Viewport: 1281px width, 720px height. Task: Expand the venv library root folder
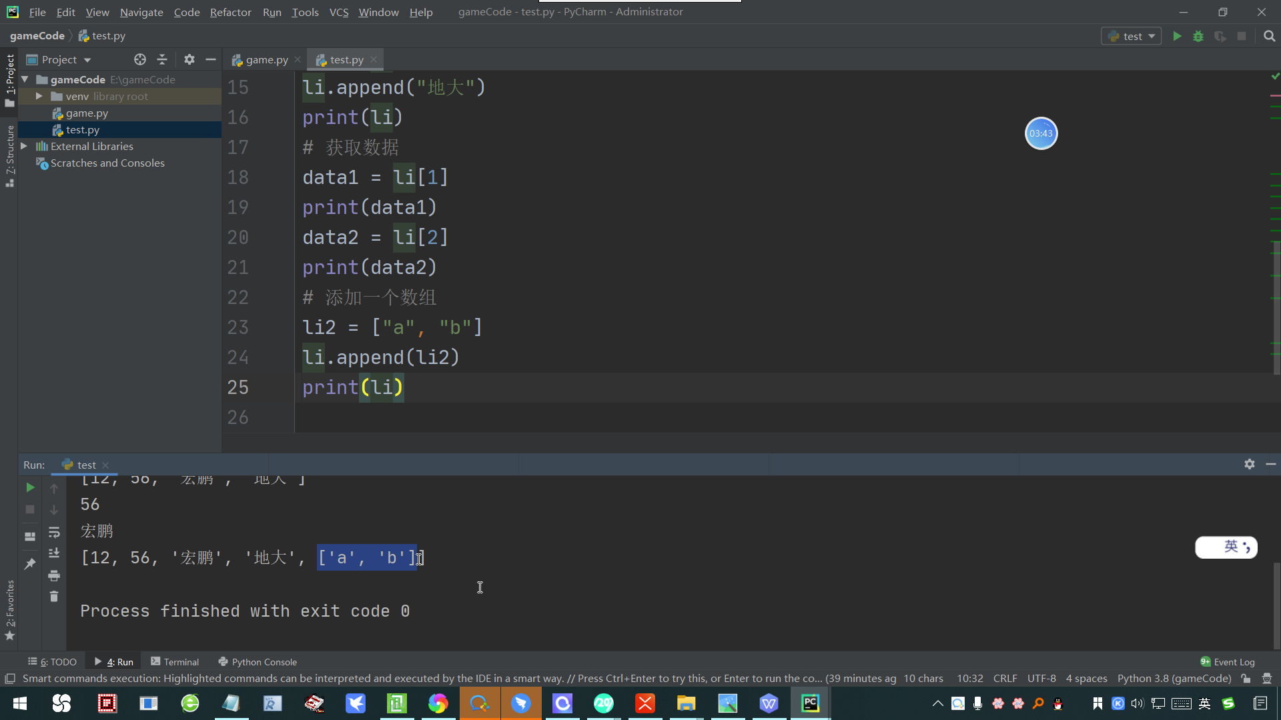[x=39, y=96]
